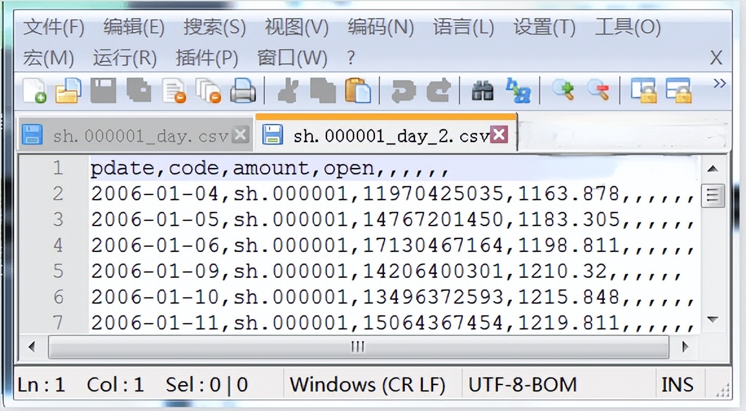Click the vertical scrollbar thumb
Viewport: 746px width, 411px height.
(712, 195)
